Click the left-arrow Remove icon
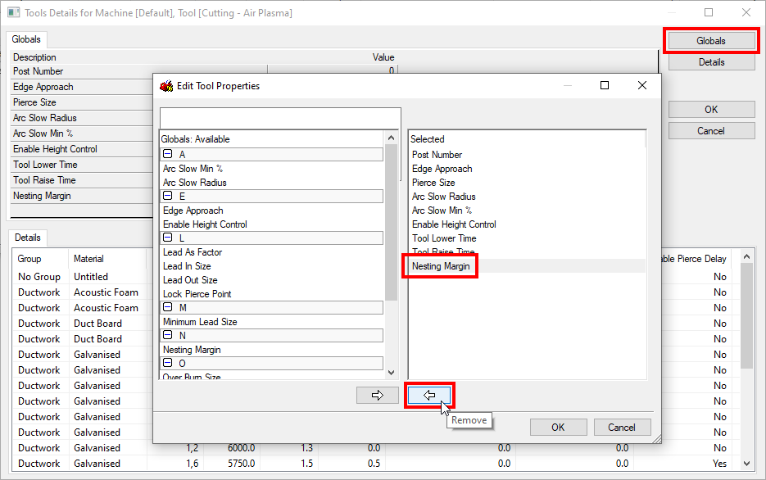 pos(429,395)
